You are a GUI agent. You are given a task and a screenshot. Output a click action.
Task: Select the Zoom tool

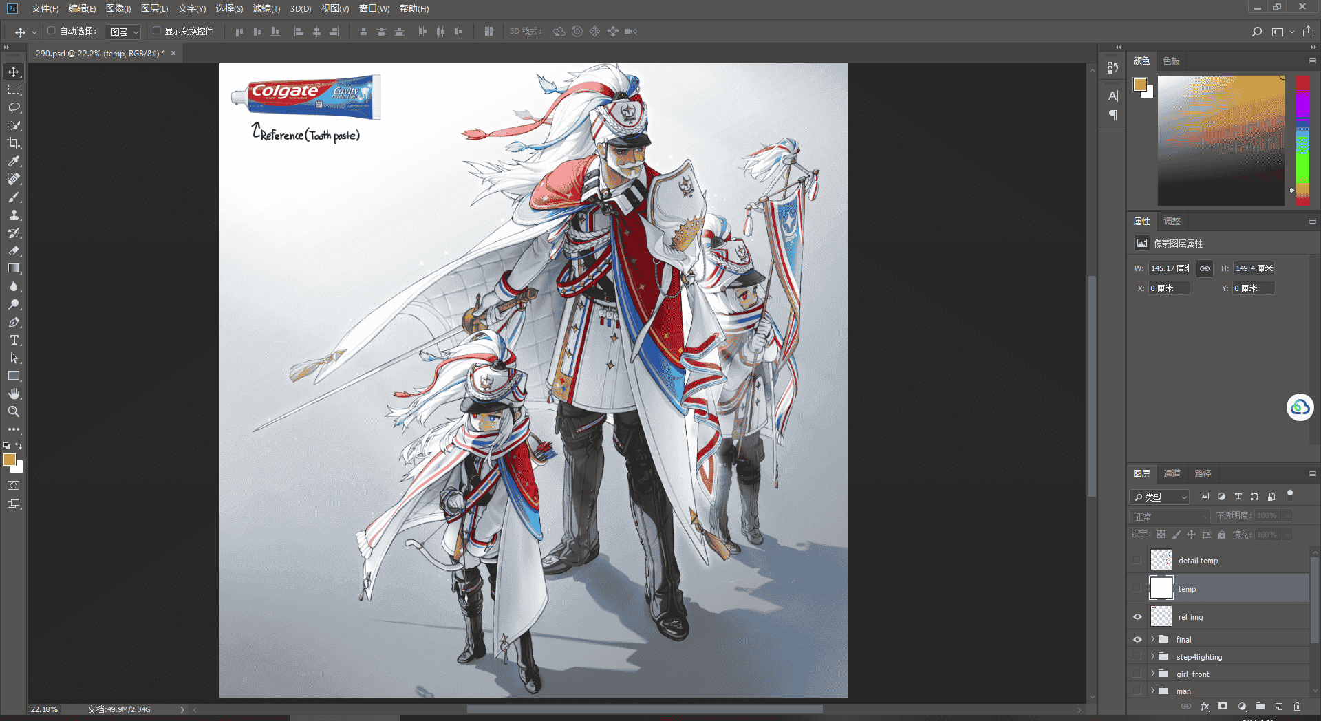point(14,411)
